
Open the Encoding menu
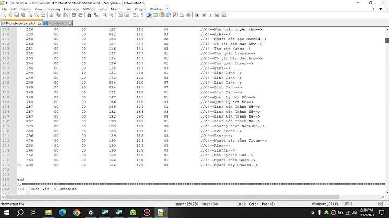53,9
